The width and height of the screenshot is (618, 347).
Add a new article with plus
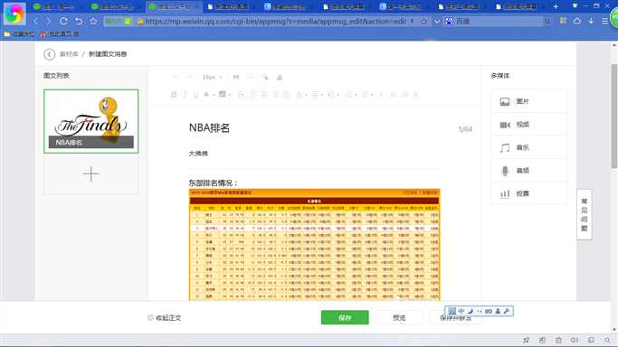91,173
